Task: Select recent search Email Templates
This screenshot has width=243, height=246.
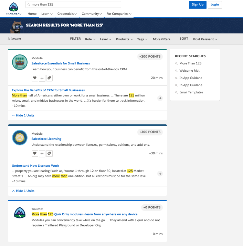Action: pos(191,92)
